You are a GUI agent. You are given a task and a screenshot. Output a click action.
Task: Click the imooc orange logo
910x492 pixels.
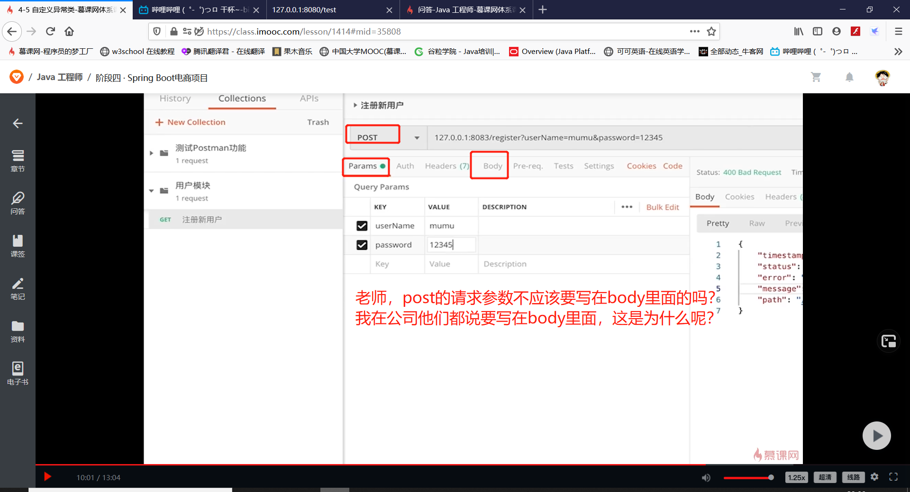pyautogui.click(x=17, y=77)
